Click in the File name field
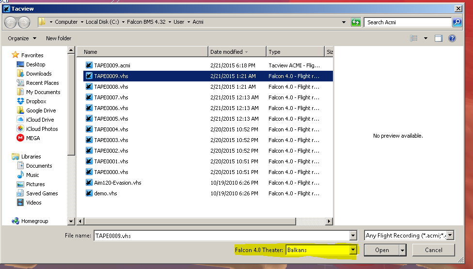The width and height of the screenshot is (473, 269). click(222, 236)
